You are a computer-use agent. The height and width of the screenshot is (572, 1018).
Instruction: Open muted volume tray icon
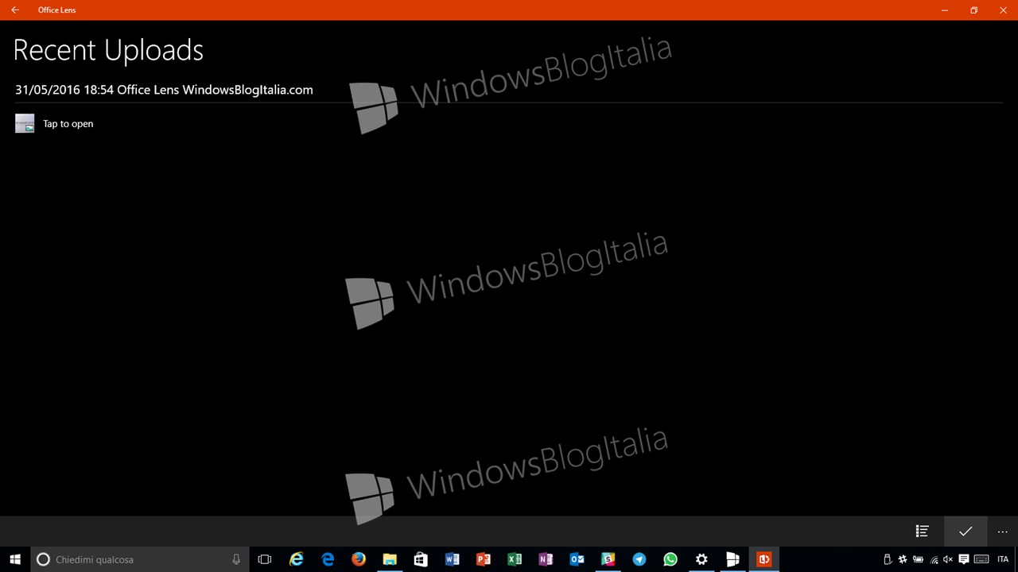tap(948, 559)
